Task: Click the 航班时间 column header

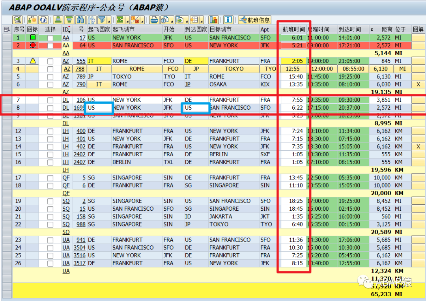Action: click(x=294, y=29)
